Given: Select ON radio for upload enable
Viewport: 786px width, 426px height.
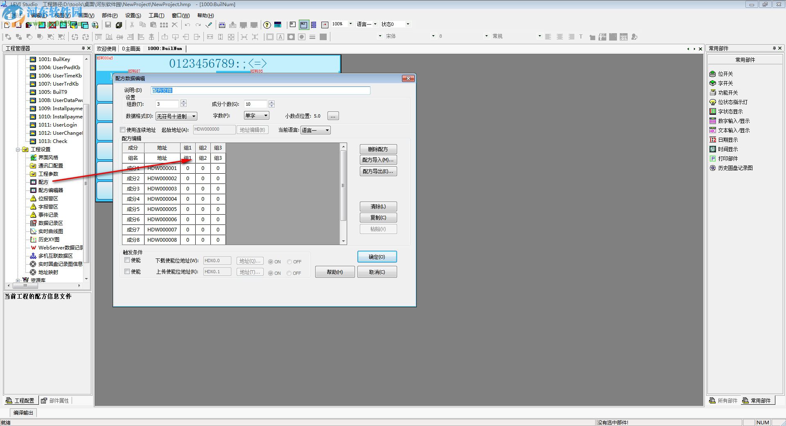Looking at the screenshot, I should click(x=271, y=273).
